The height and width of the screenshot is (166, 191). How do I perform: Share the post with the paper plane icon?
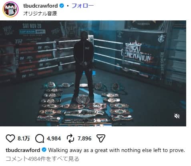[x=101, y=138]
